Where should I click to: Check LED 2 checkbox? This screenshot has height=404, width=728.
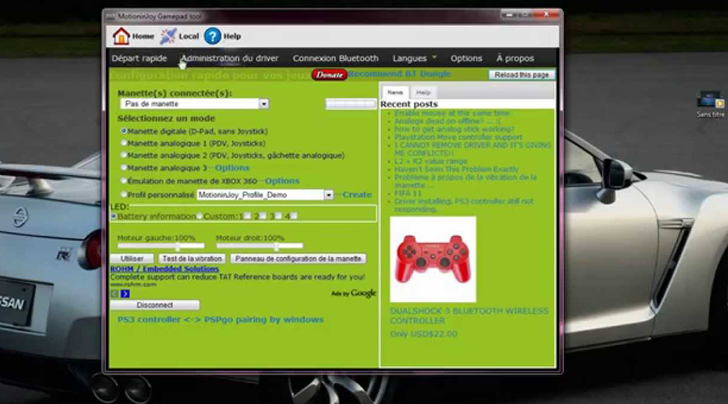click(263, 217)
